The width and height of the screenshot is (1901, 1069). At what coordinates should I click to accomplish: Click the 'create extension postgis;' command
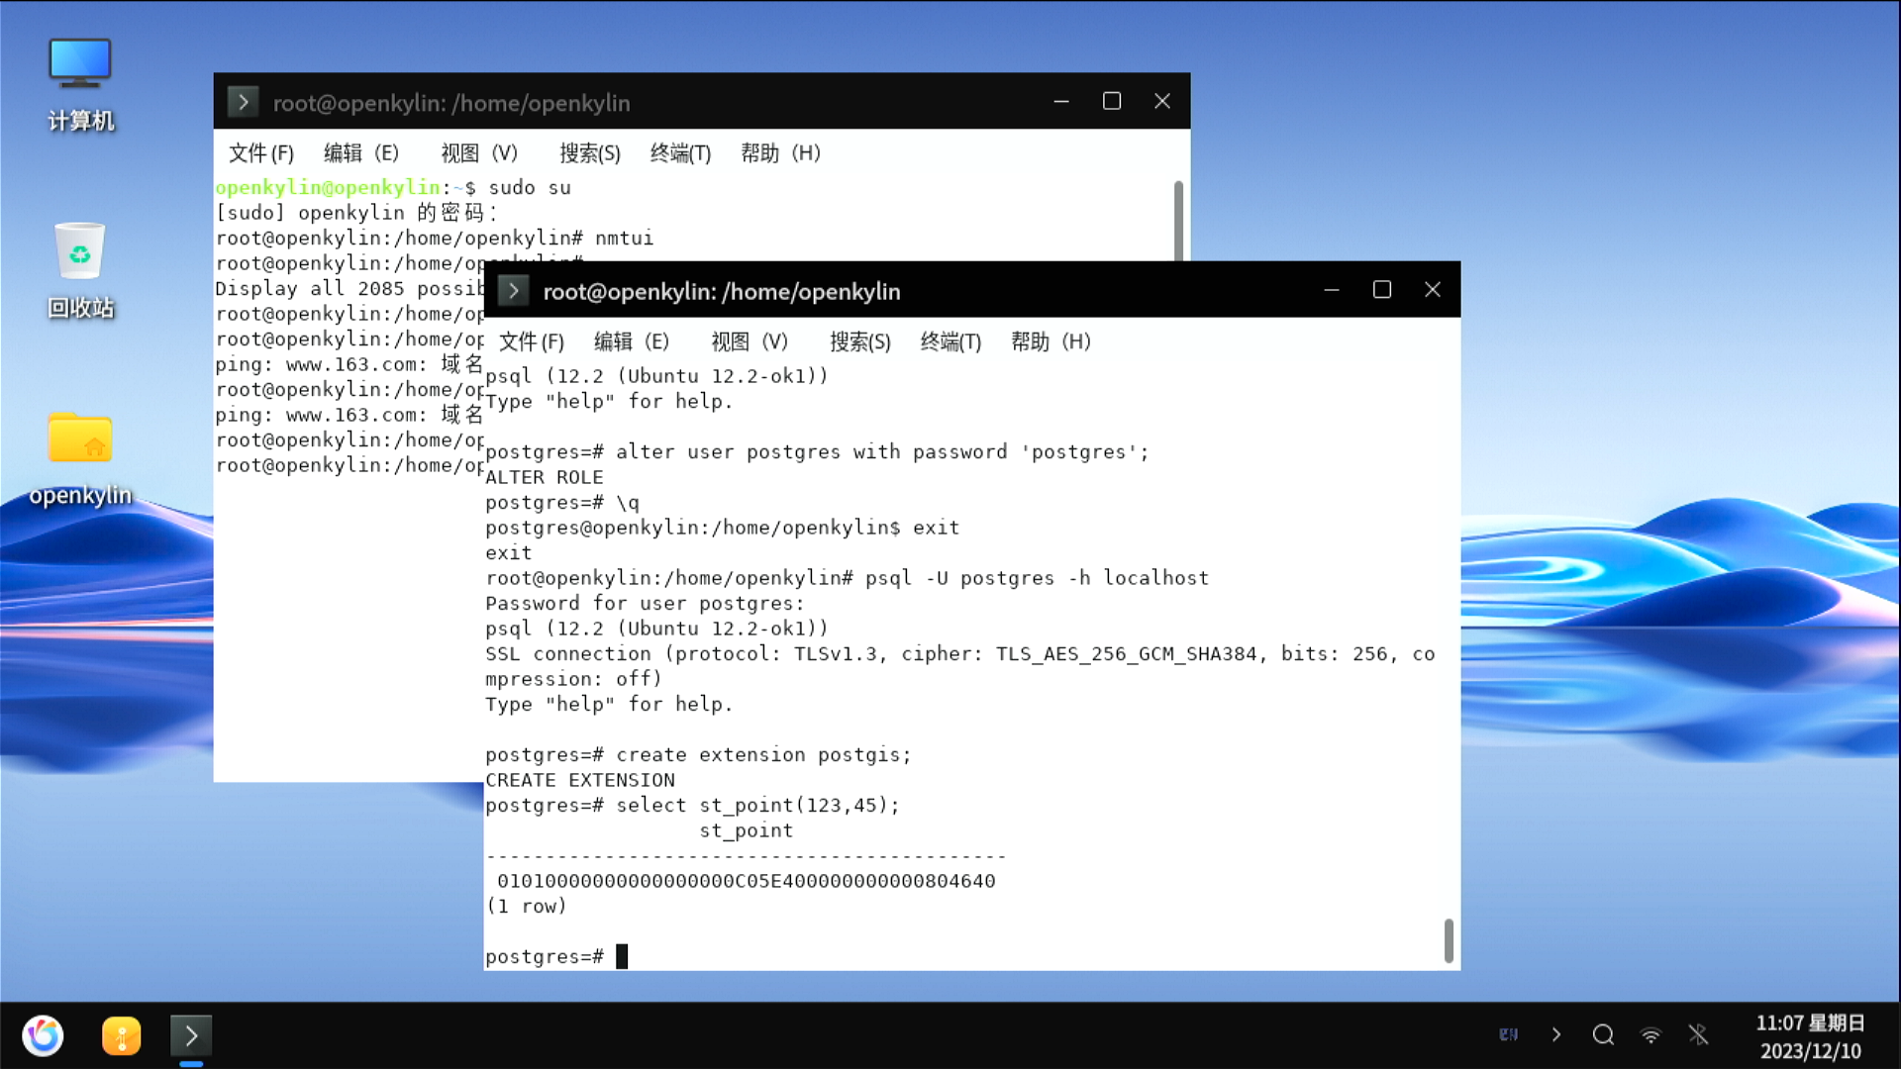[763, 755]
